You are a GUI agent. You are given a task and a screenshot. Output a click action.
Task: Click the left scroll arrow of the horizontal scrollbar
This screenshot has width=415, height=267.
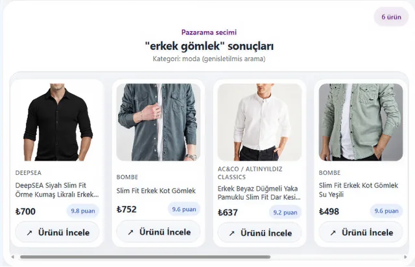click(12, 257)
